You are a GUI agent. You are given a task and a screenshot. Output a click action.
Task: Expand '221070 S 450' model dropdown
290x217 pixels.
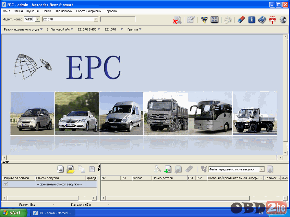[x=99, y=29]
